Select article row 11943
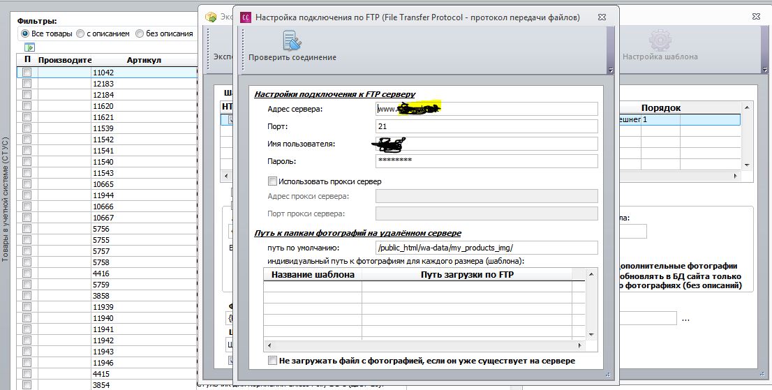Image resolution: width=772 pixels, height=390 pixels. [107, 352]
